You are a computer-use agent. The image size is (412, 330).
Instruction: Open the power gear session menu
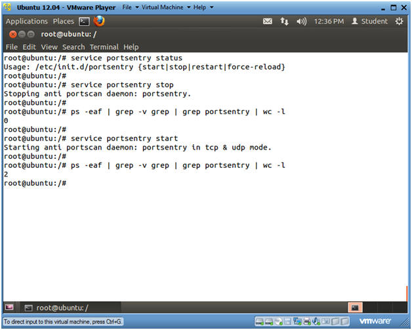pyautogui.click(x=399, y=21)
